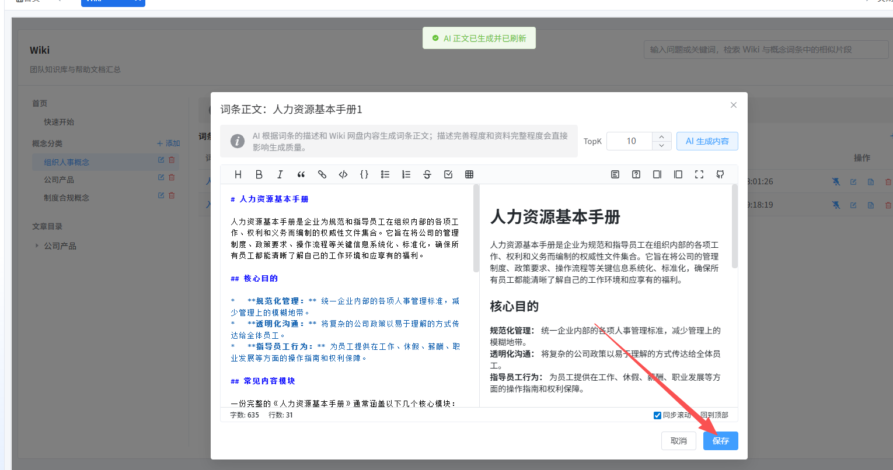
Task: Add a concept category via 添加
Action: point(169,143)
